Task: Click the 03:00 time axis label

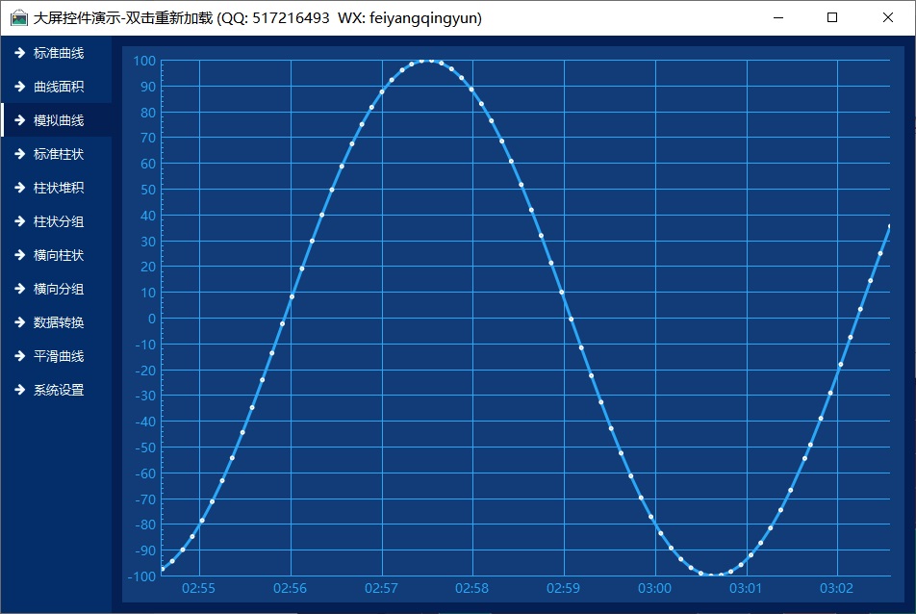Action: [654, 588]
